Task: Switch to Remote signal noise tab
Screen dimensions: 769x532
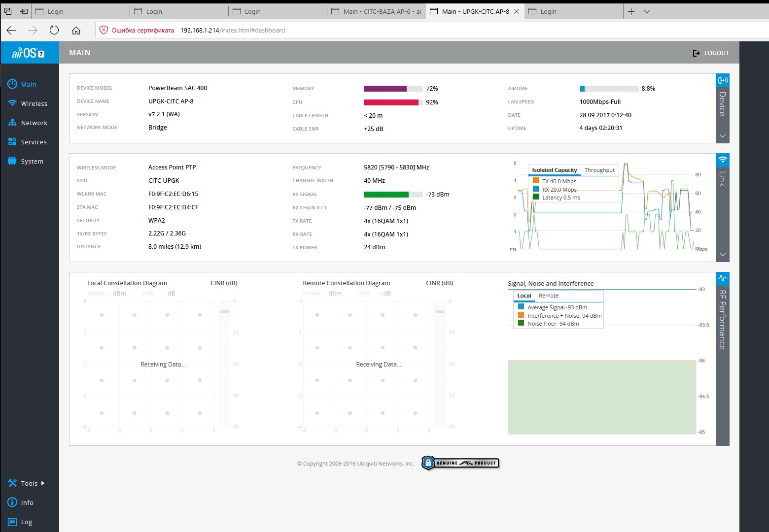Action: [548, 296]
